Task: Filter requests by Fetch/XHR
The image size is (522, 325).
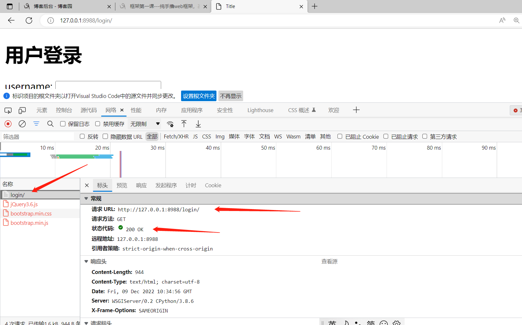Action: pyautogui.click(x=176, y=137)
